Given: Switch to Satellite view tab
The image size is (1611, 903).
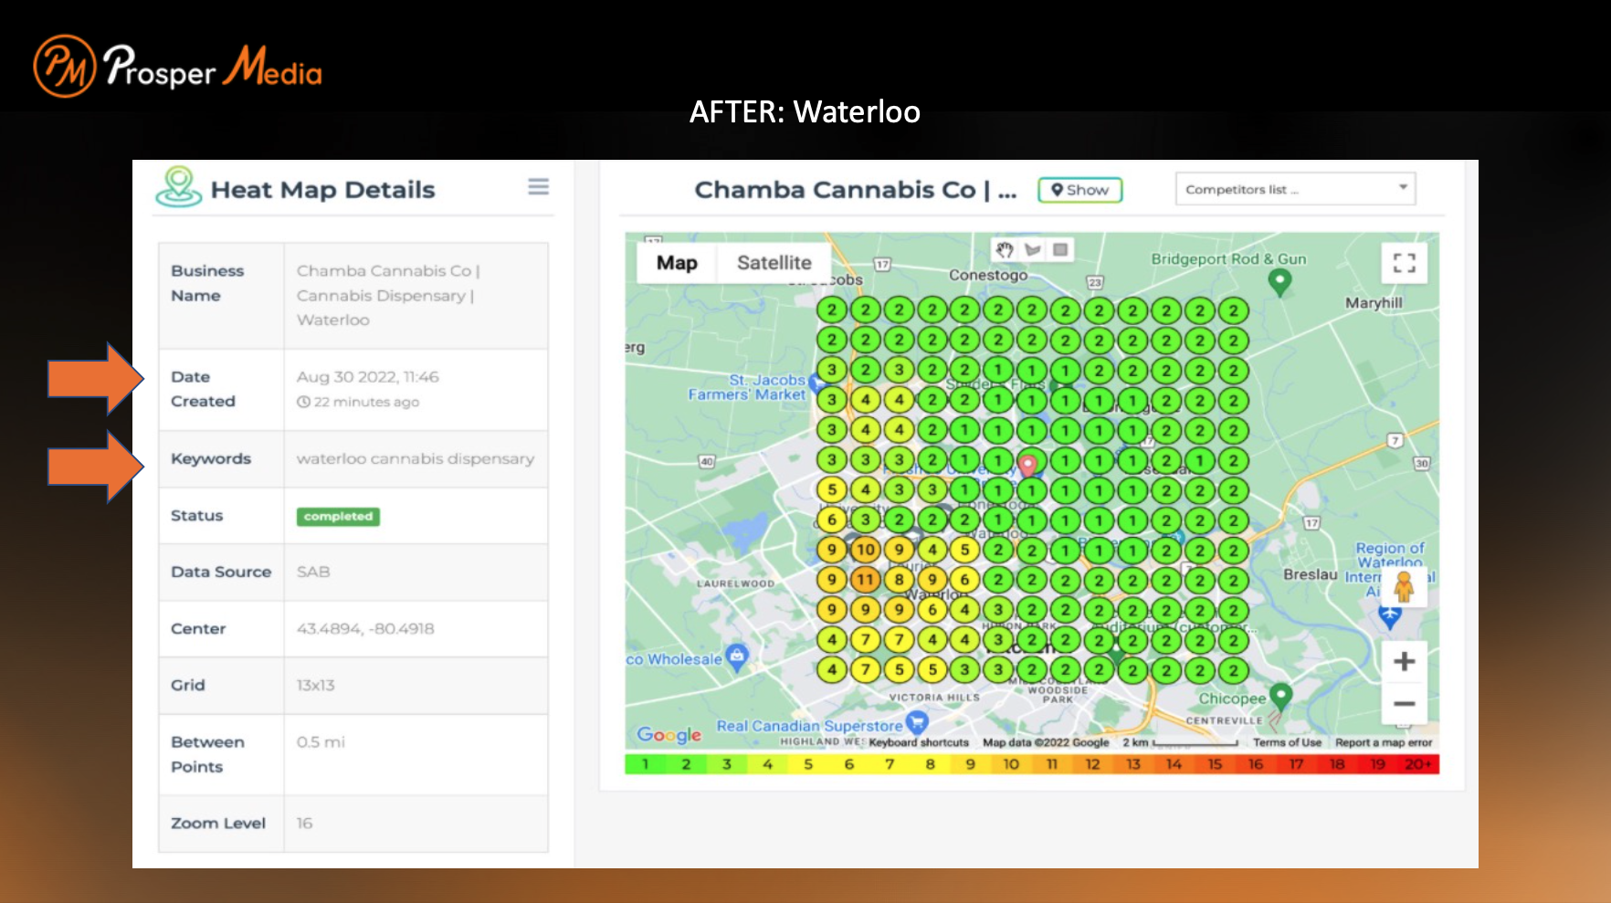Looking at the screenshot, I should [x=774, y=263].
